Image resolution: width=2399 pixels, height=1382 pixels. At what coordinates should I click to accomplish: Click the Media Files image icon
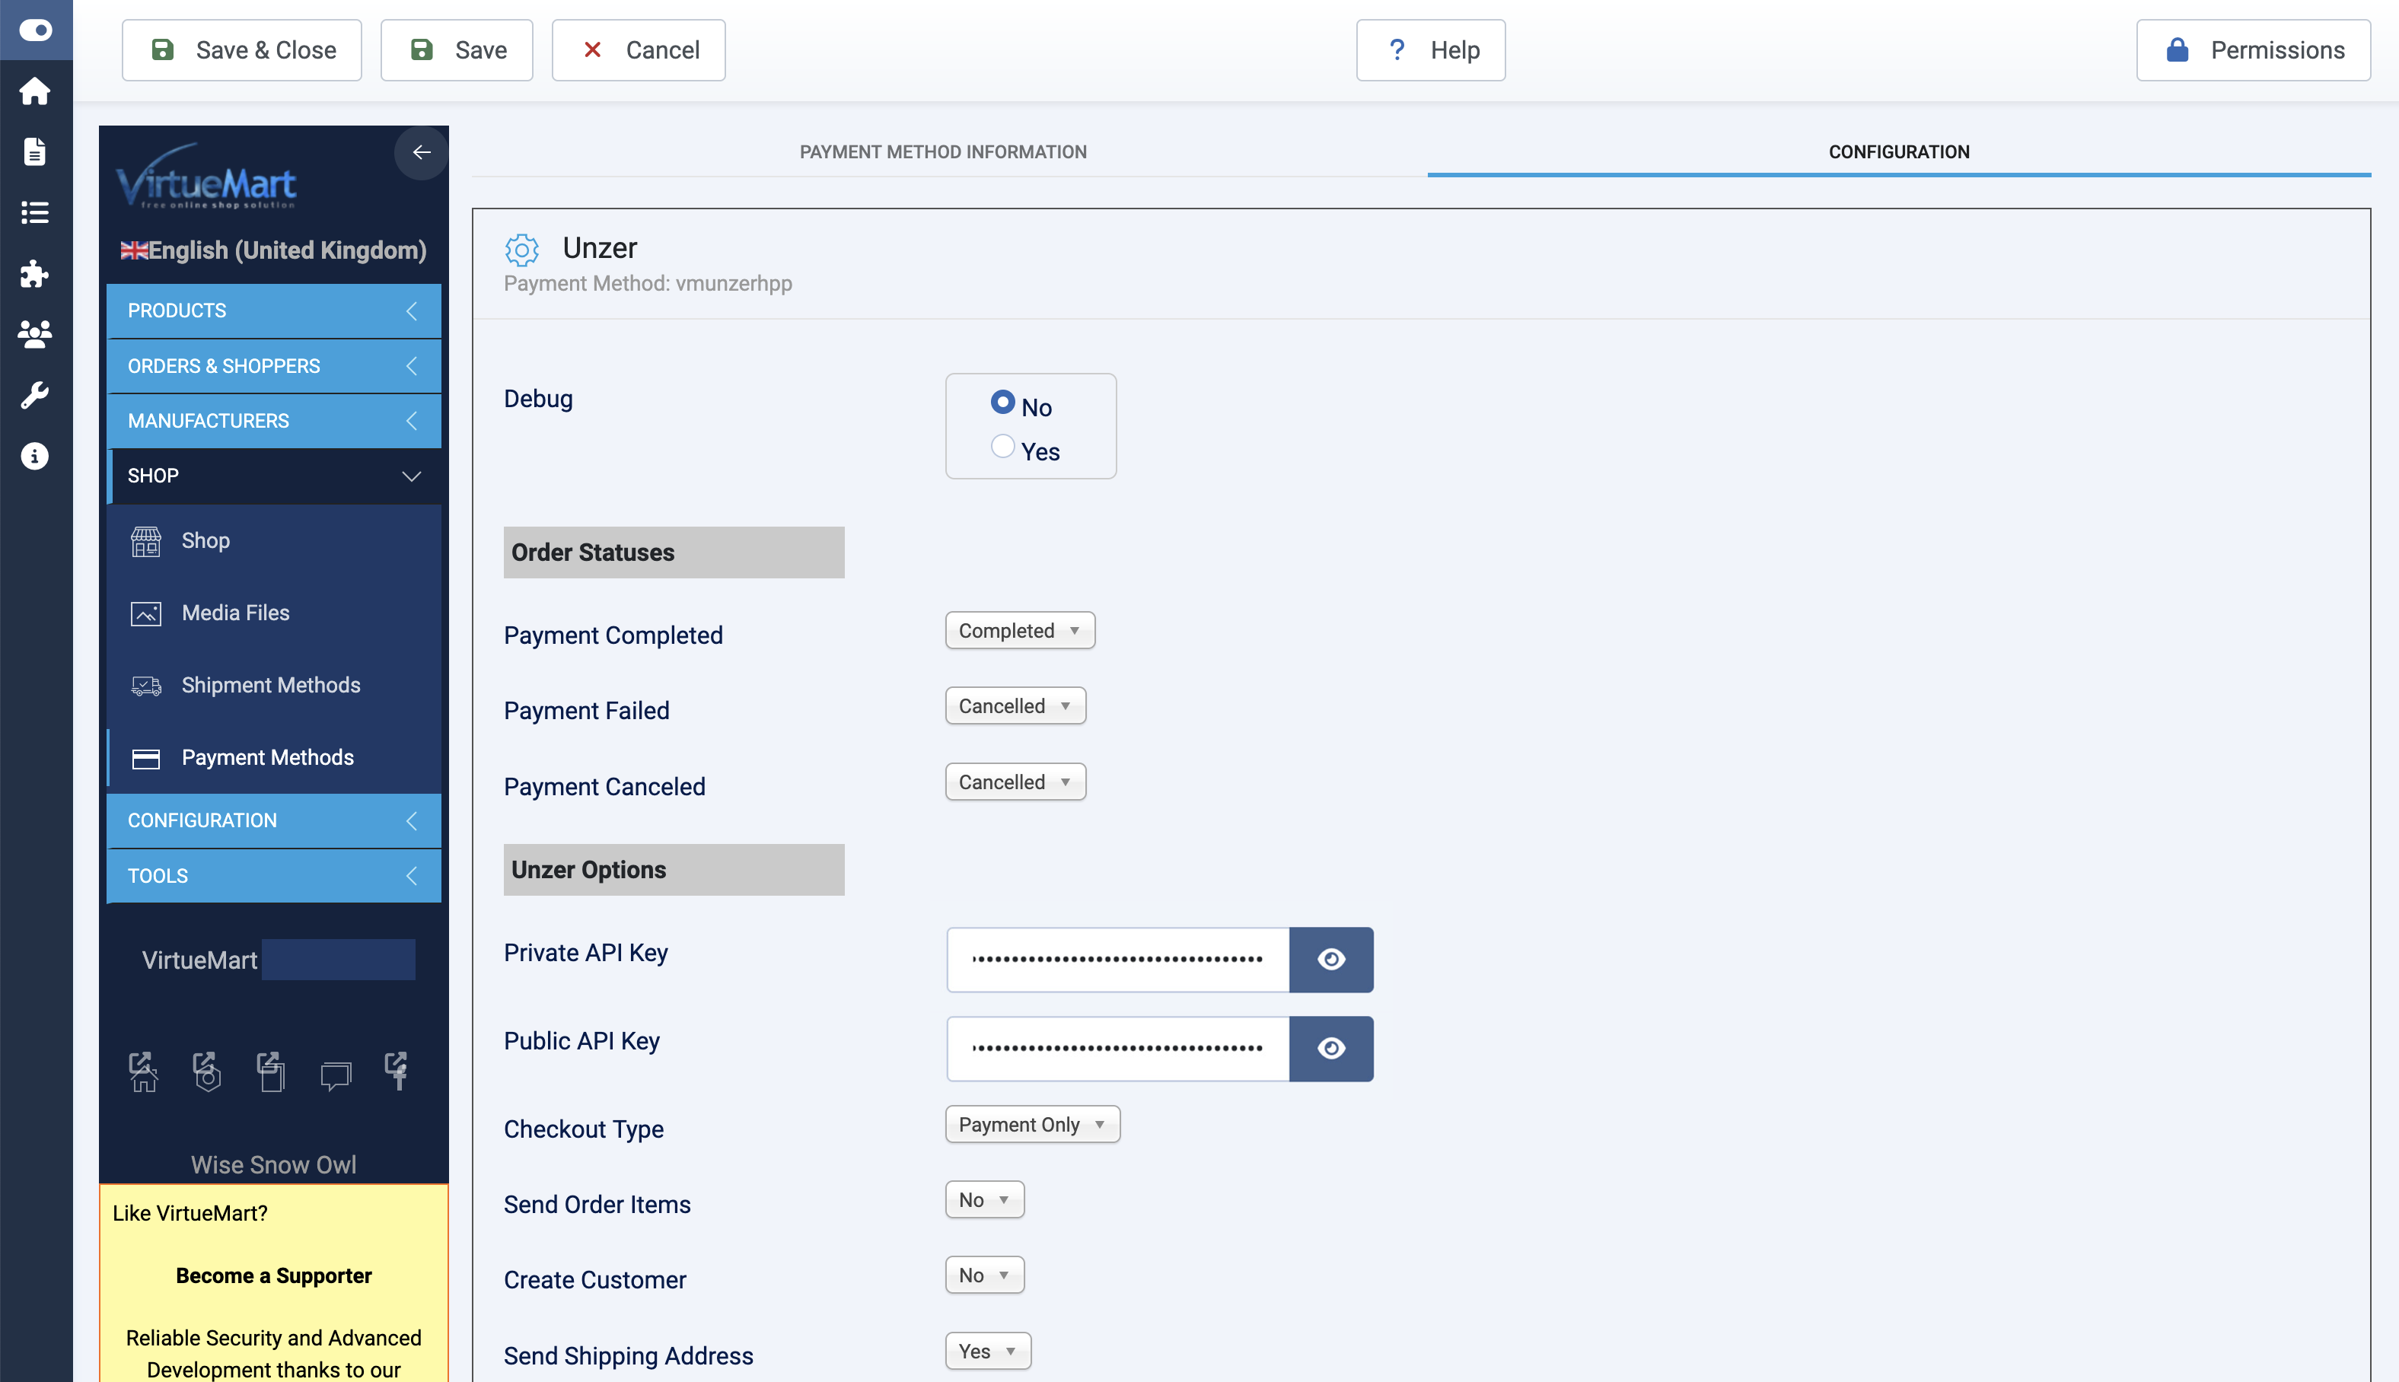145,613
